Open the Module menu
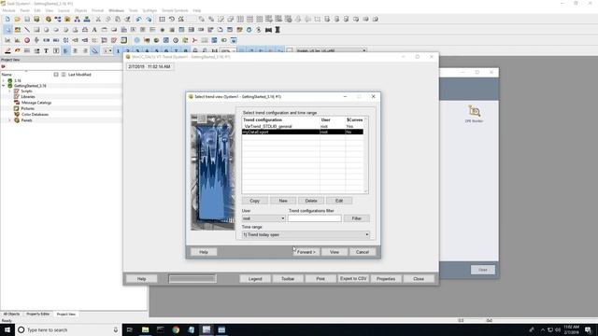Viewport: 598px width, 336px height. coord(8,10)
